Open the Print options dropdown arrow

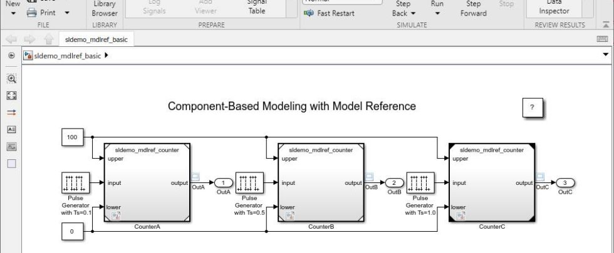(x=67, y=13)
